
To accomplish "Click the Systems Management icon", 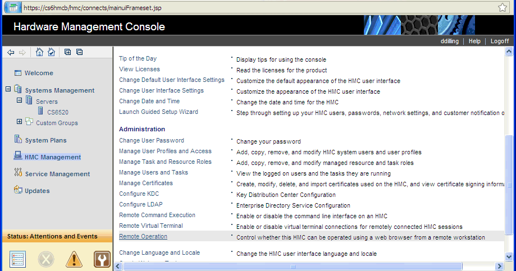I will pos(18,89).
